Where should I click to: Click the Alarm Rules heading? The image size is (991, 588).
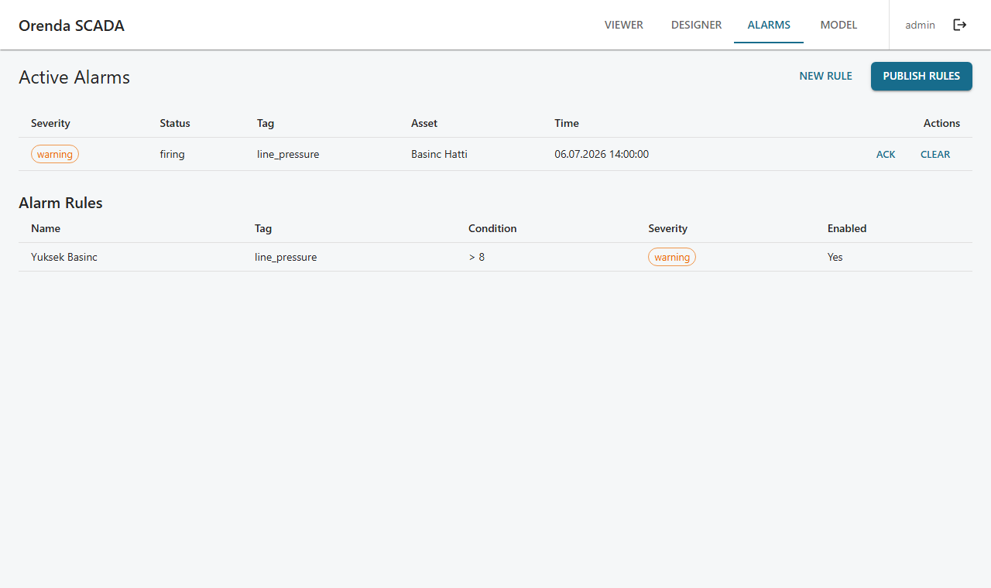tap(60, 203)
